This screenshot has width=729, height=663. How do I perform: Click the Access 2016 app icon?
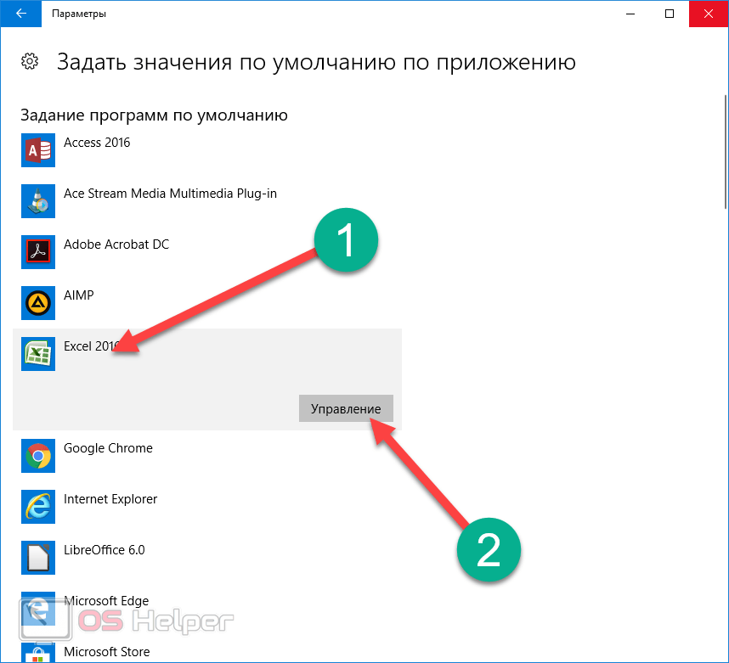[x=38, y=150]
